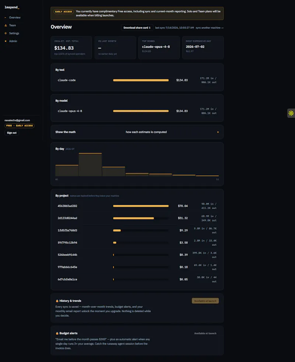Click the $70.04 project amount
The height and width of the screenshot is (362, 295).
coord(183,206)
